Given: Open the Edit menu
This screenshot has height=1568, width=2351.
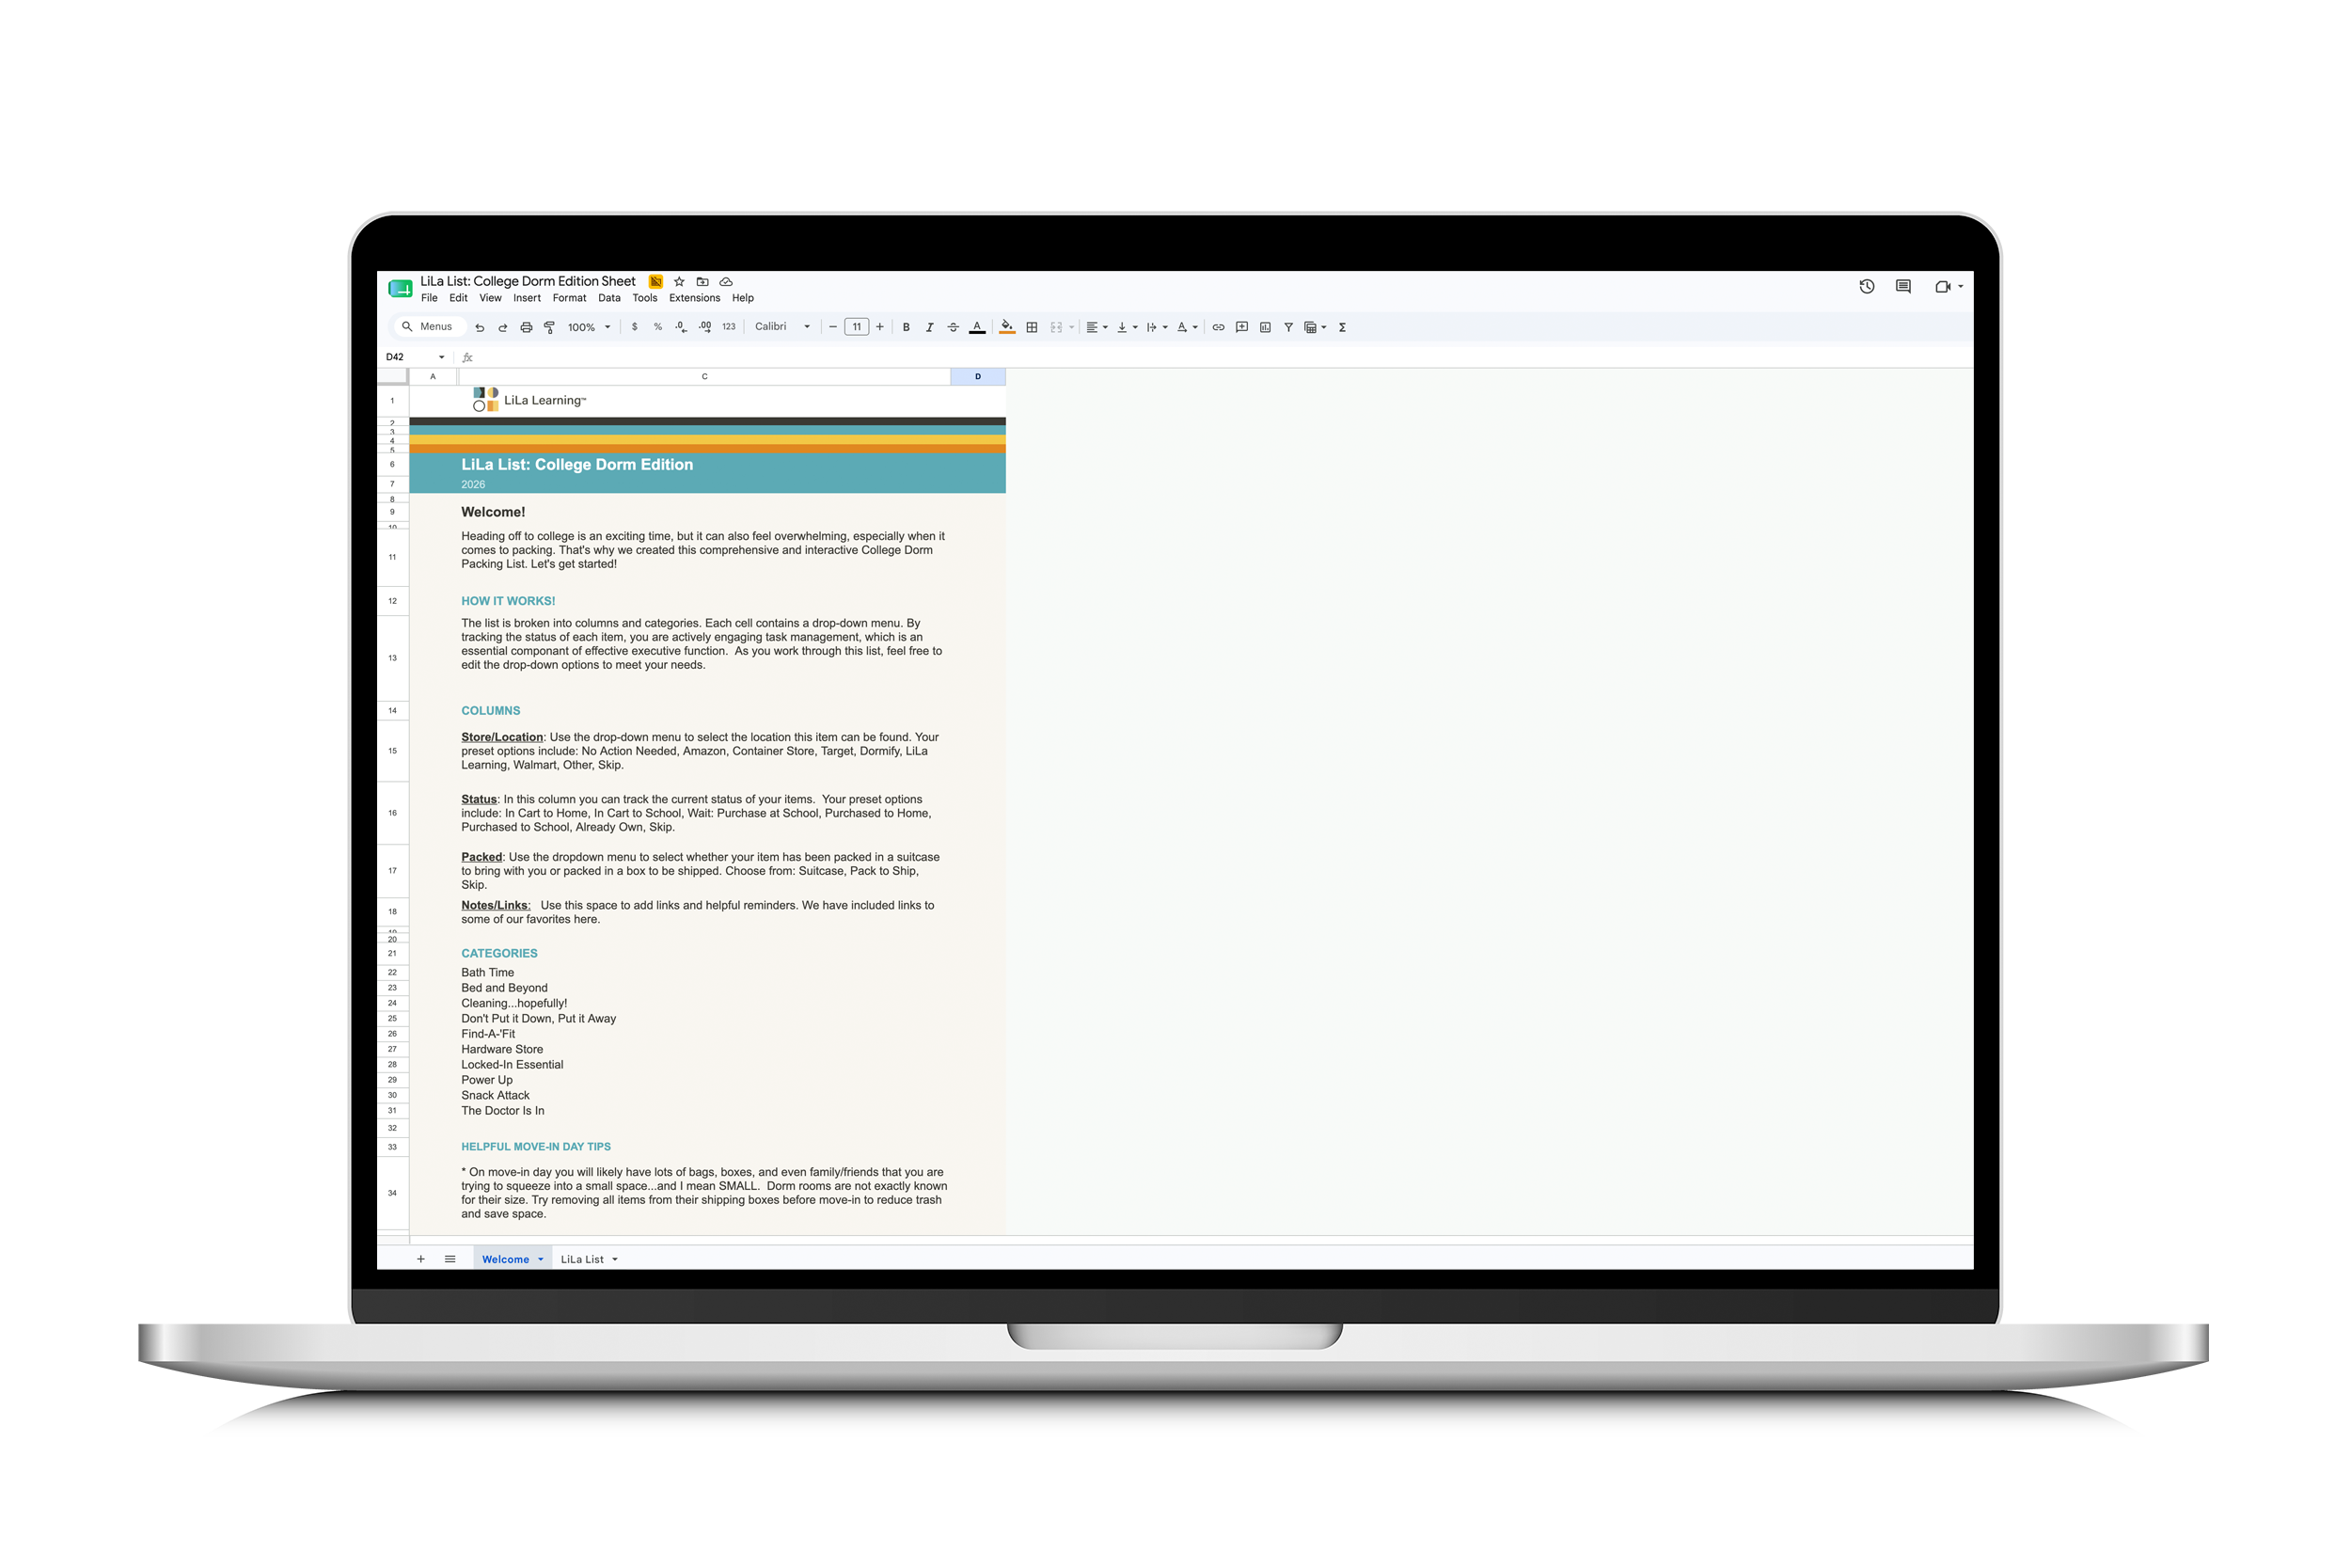Looking at the screenshot, I should (x=458, y=298).
